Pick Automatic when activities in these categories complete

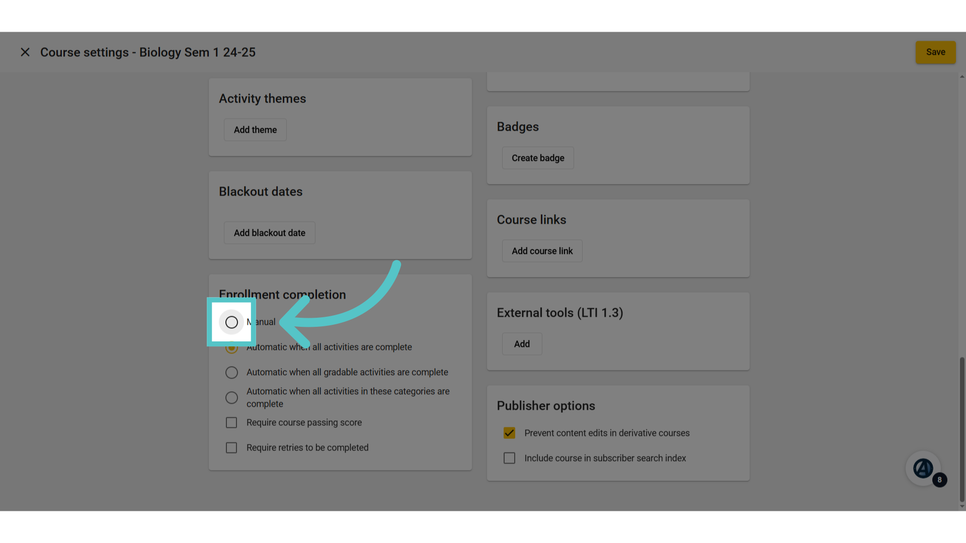[231, 398]
